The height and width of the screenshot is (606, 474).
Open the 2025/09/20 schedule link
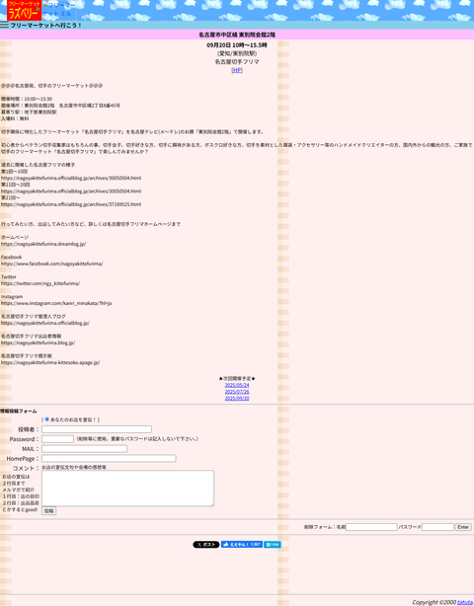(x=237, y=398)
